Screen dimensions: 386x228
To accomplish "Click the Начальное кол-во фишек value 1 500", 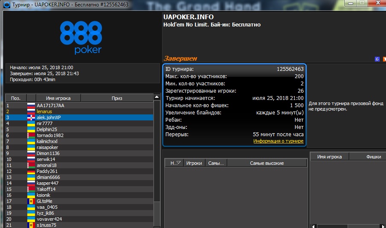I will point(296,105).
